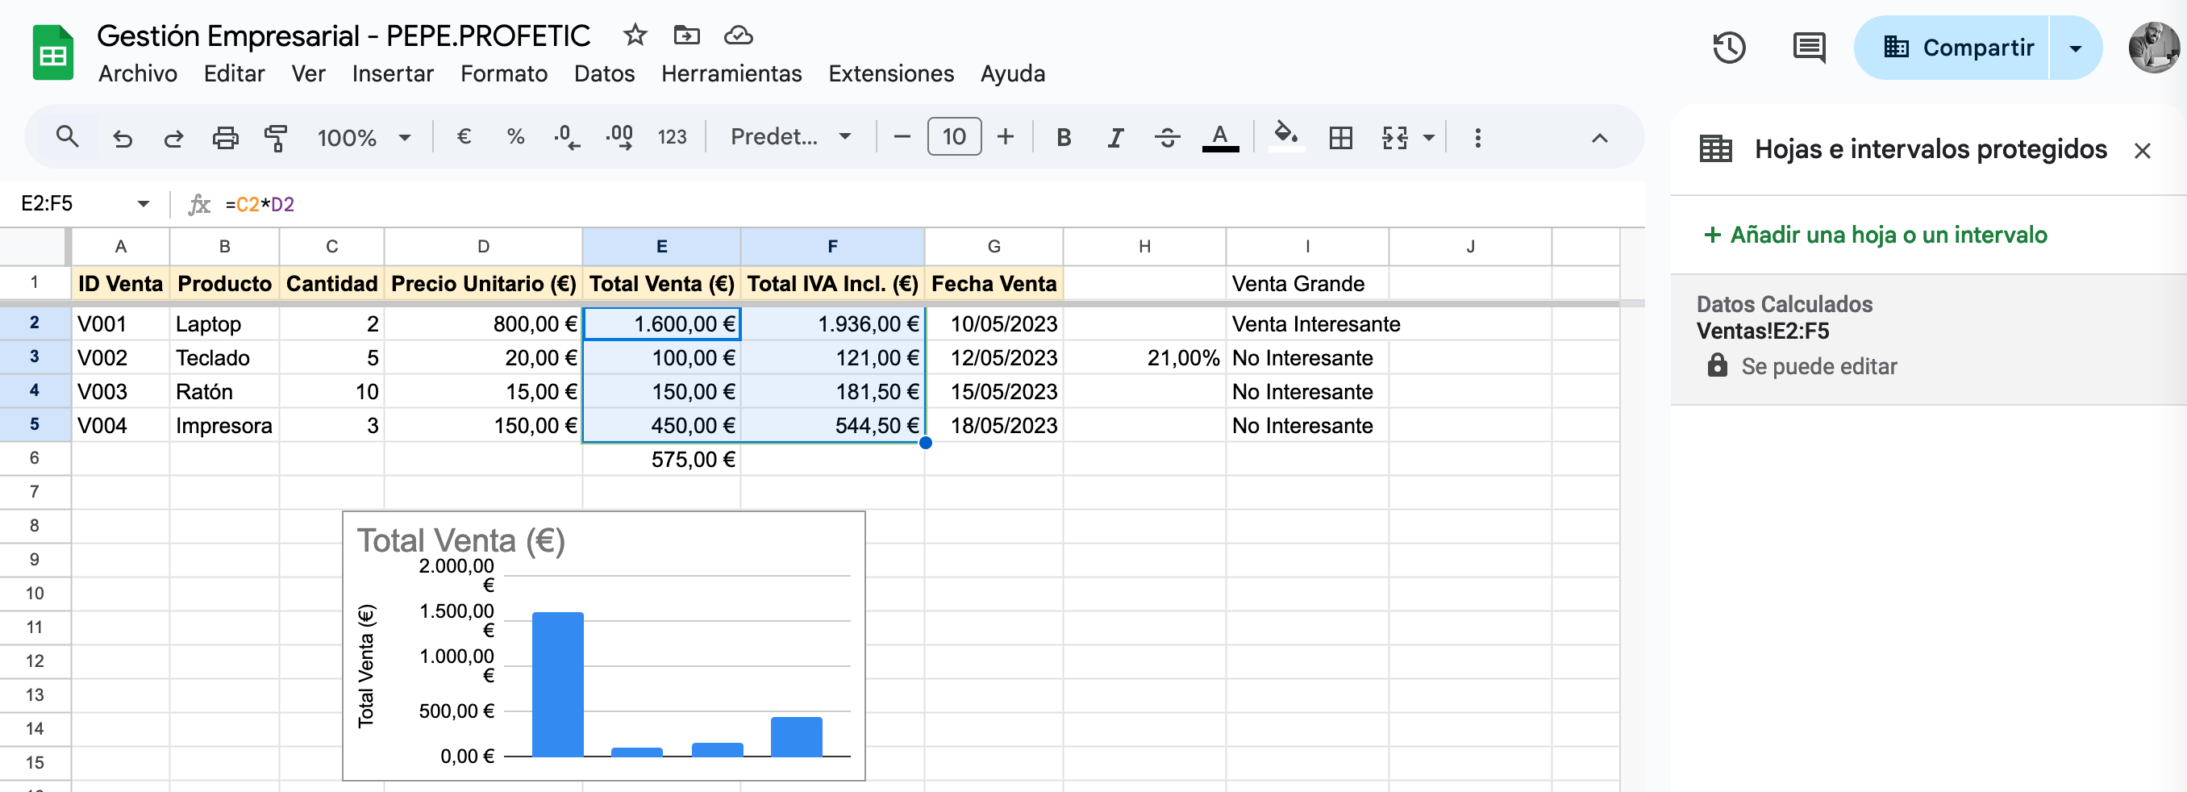Click the print icon

coord(225,138)
